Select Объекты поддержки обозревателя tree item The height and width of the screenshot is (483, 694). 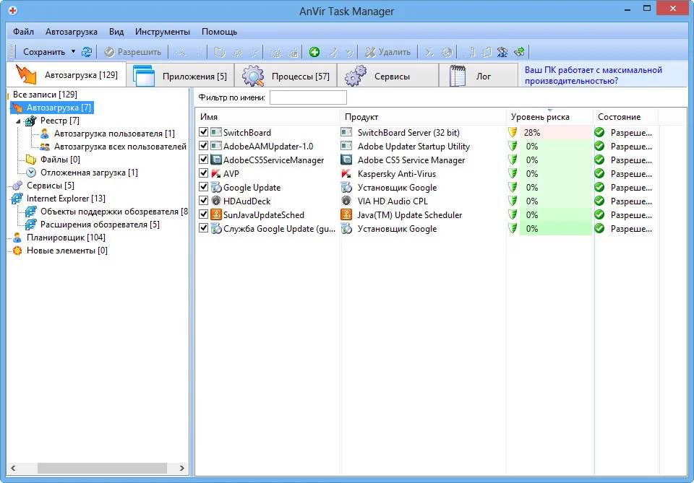[x=113, y=212]
